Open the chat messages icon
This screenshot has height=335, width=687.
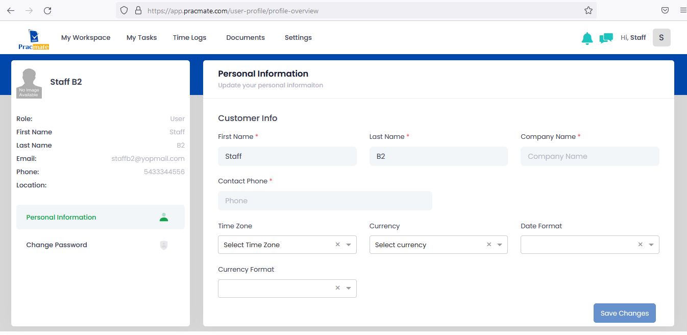click(606, 38)
